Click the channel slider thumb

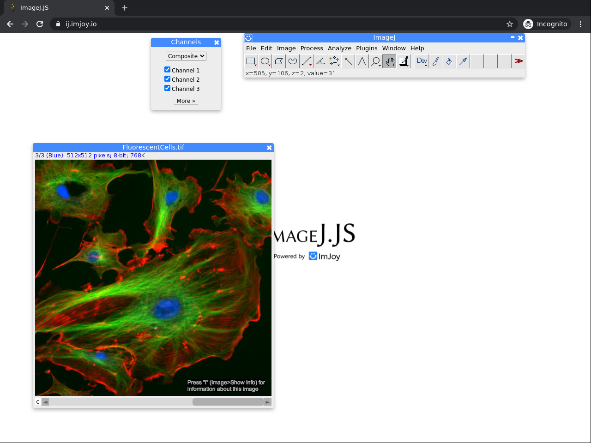[228, 402]
